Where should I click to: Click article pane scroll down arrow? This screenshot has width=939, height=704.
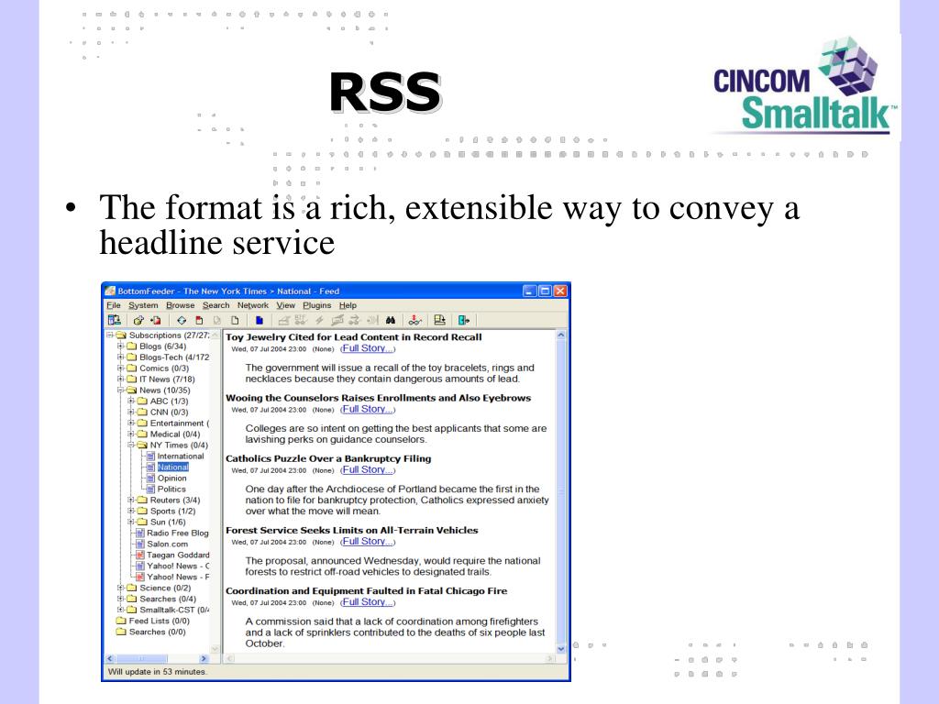[561, 648]
